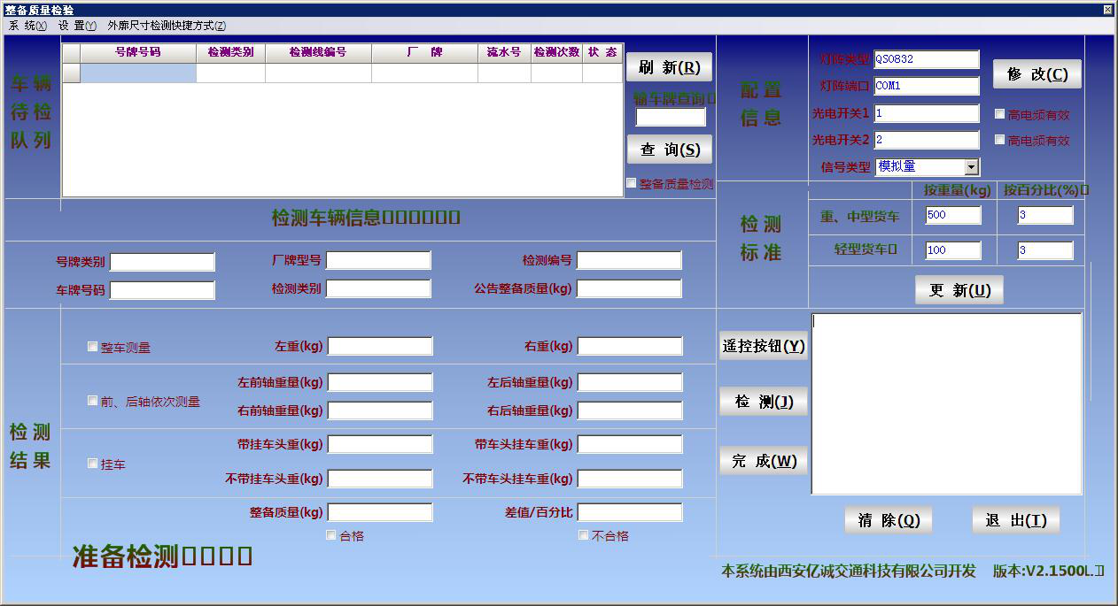Toggle 高电频有效 next to 光电开关2
The height and width of the screenshot is (606, 1118).
click(x=998, y=140)
